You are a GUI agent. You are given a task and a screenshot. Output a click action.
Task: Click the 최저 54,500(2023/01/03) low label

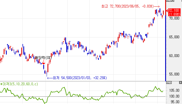pyautogui.click(x=80, y=78)
